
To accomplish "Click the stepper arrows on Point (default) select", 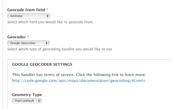I will tap(39, 101).
